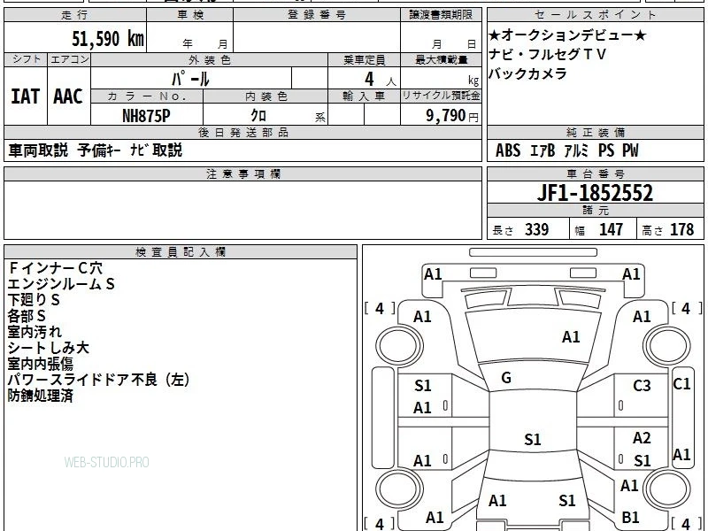Click the C3 mark on the car diagram

[642, 386]
